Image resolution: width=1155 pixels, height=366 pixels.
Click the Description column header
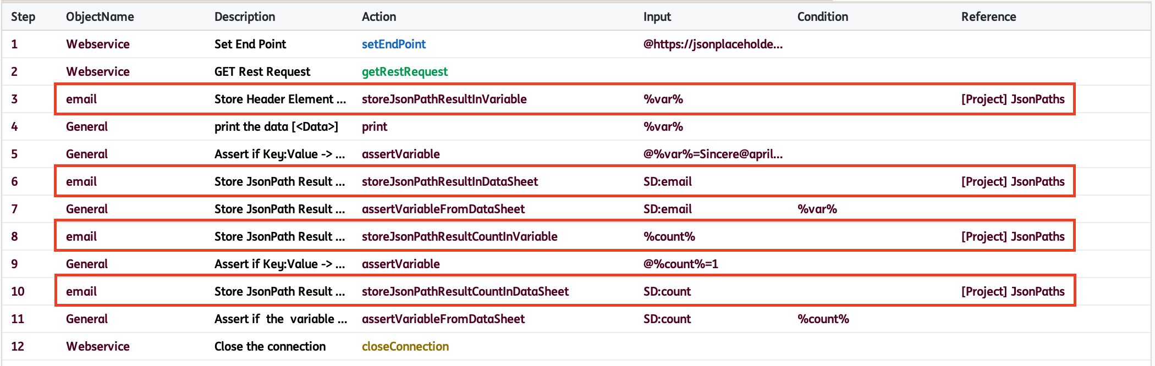point(245,16)
